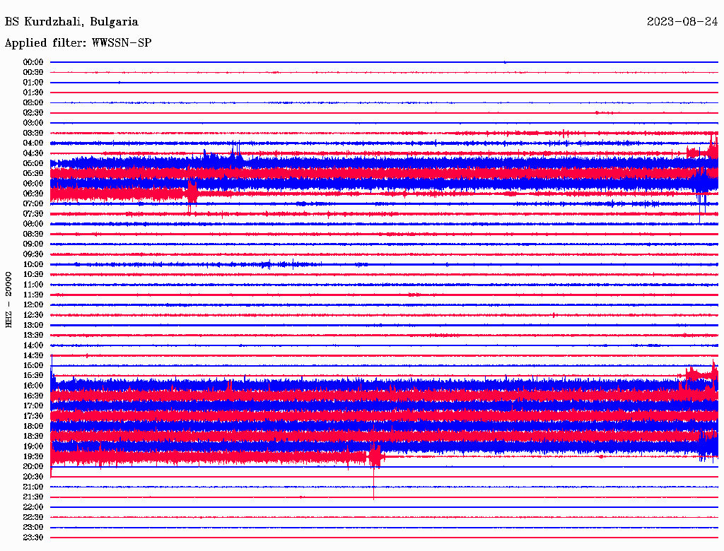Viewport: 724px width, 551px height.
Task: Click the '05:00' time label
Action: pos(33,163)
